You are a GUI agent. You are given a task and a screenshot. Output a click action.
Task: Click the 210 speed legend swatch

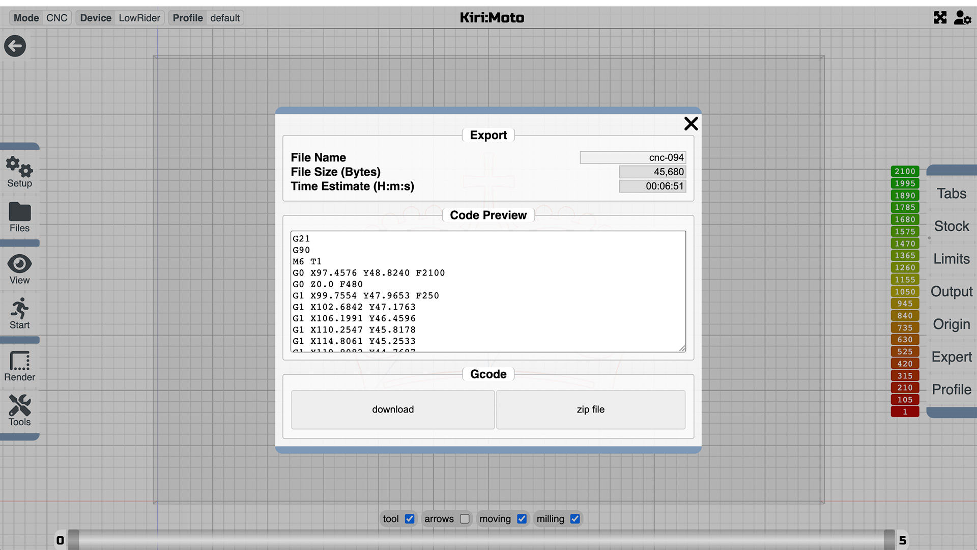[905, 388]
